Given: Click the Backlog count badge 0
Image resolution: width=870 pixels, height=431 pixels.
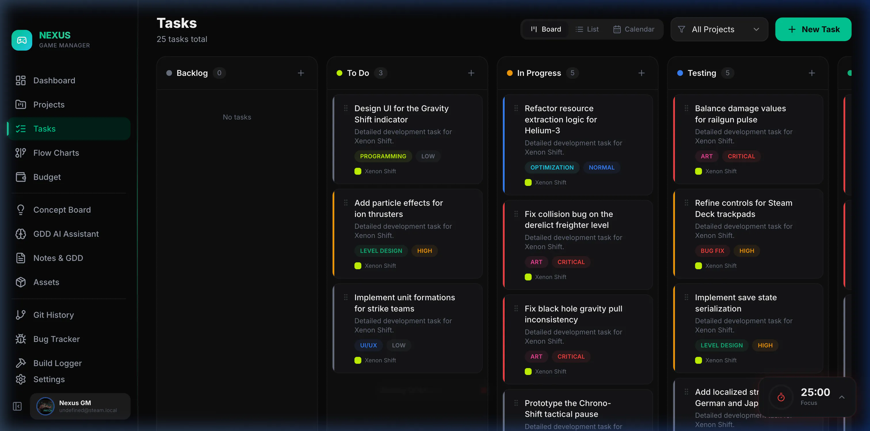Looking at the screenshot, I should pyautogui.click(x=219, y=73).
